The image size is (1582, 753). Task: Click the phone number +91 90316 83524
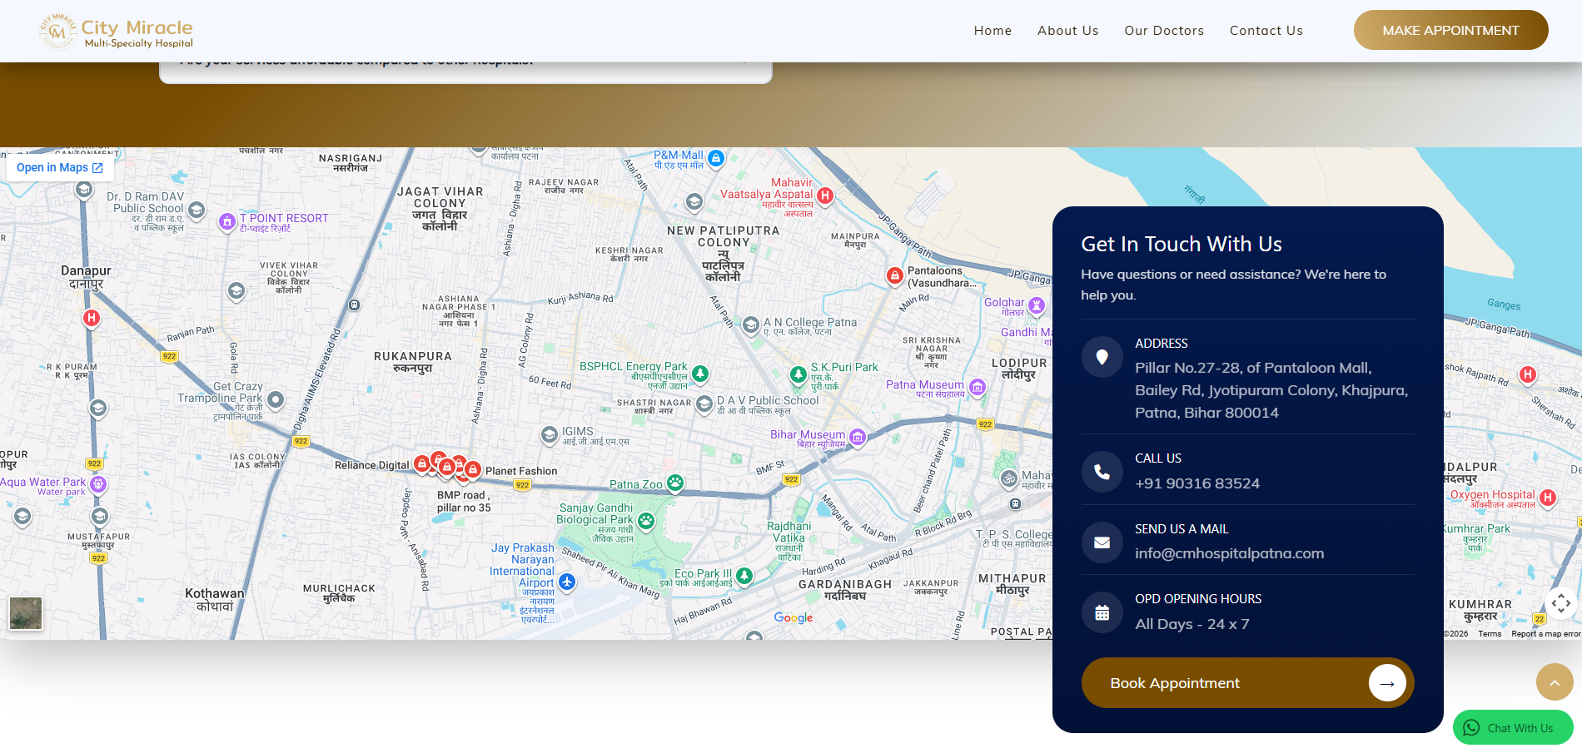(x=1196, y=484)
